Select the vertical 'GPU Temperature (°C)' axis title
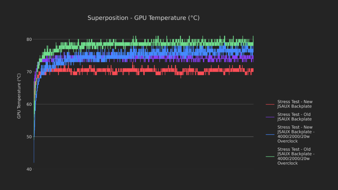 click(x=19, y=100)
